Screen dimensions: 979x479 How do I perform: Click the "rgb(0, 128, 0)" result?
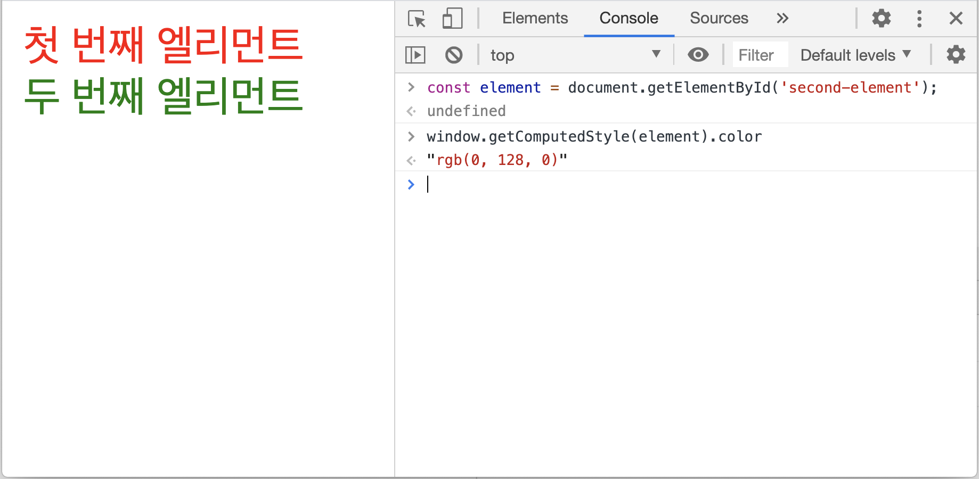[x=497, y=160]
